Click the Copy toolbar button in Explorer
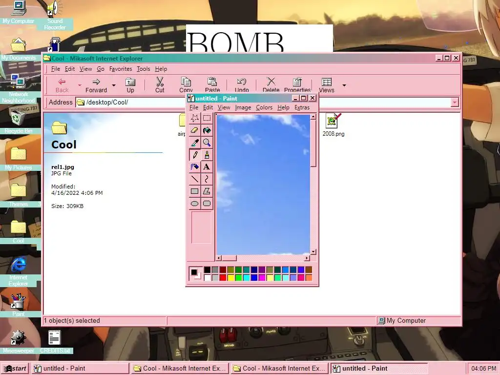This screenshot has width=500, height=375. click(x=186, y=85)
